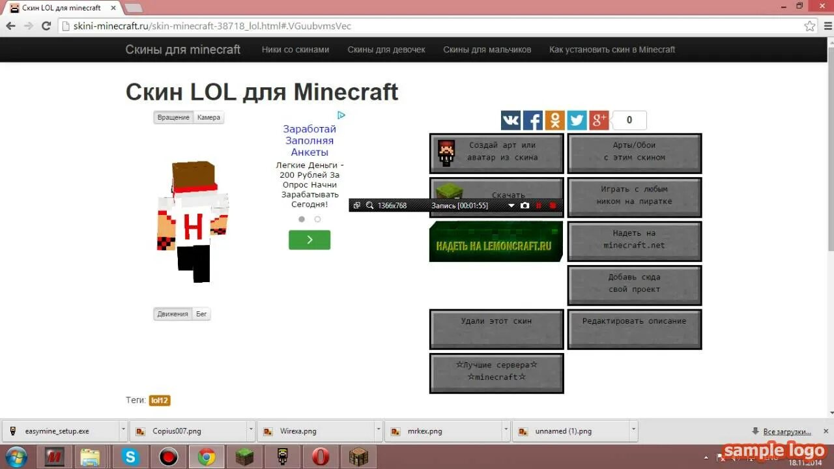Expand unnamed (1).png download options arrow
Viewport: 834px width, 469px height.
pyautogui.click(x=634, y=431)
